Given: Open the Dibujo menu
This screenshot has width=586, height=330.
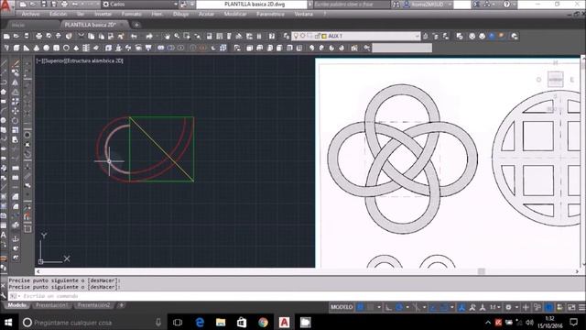Looking at the screenshot, I should click(181, 14).
